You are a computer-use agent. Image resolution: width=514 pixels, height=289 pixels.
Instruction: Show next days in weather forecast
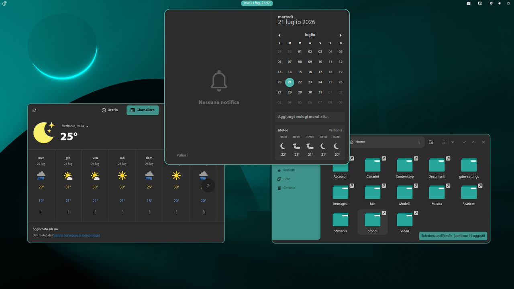coord(208,185)
